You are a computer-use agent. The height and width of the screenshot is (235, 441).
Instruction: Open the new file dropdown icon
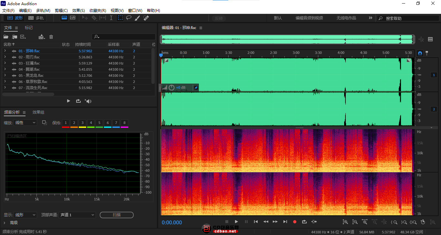click(23, 37)
